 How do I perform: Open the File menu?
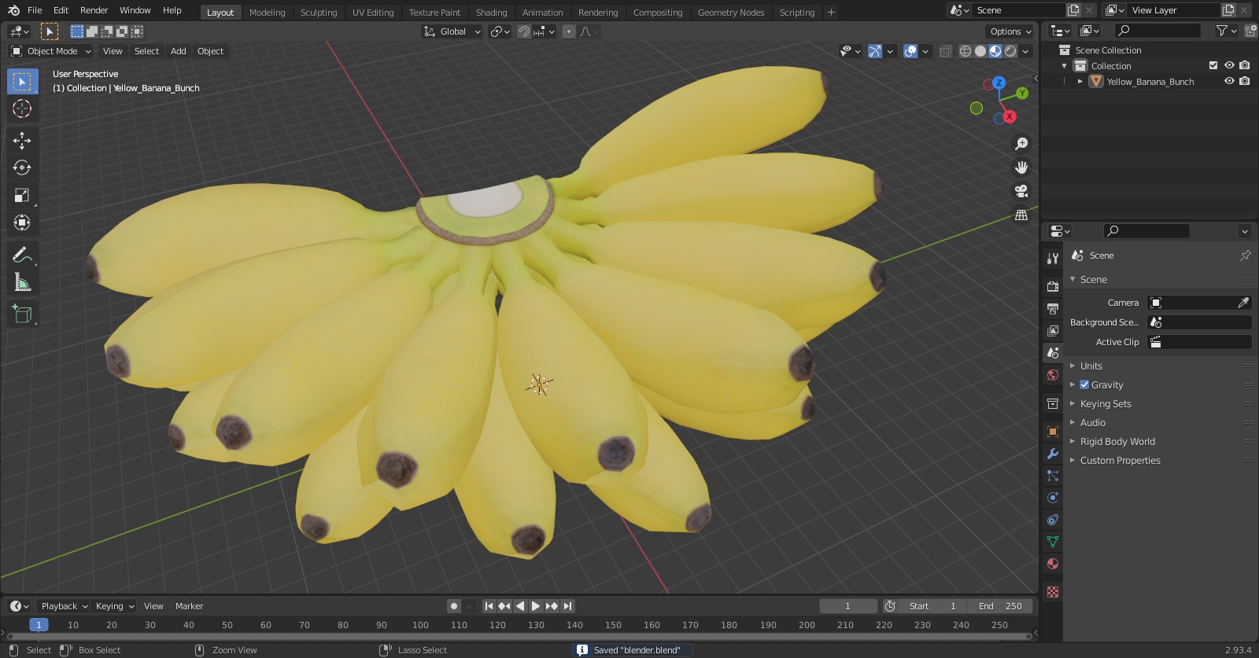pyautogui.click(x=35, y=10)
